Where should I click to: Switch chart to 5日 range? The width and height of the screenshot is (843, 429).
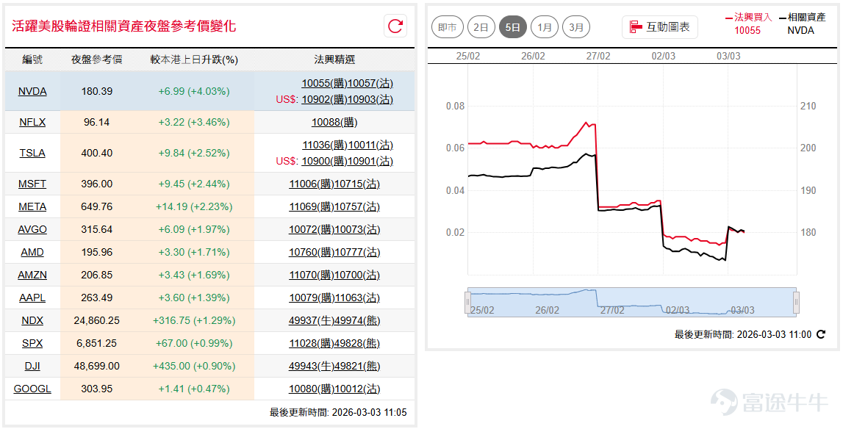click(512, 27)
